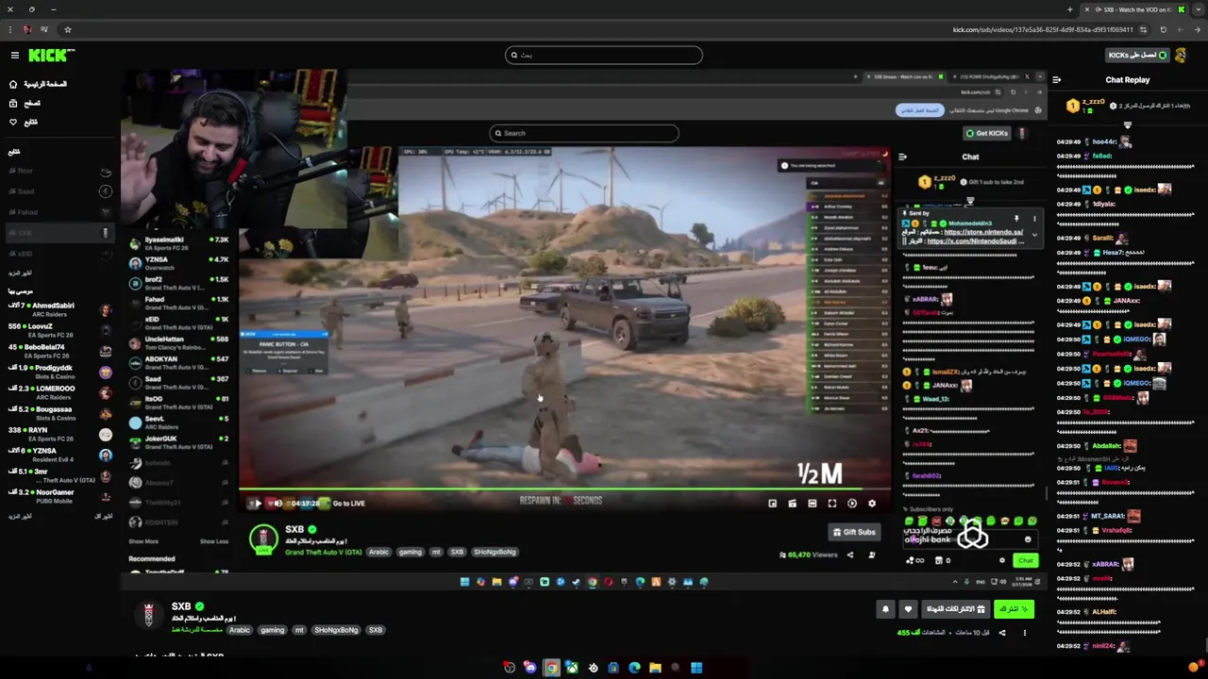
Task: Open recommended channel BeboBelal74
Action: (59, 351)
